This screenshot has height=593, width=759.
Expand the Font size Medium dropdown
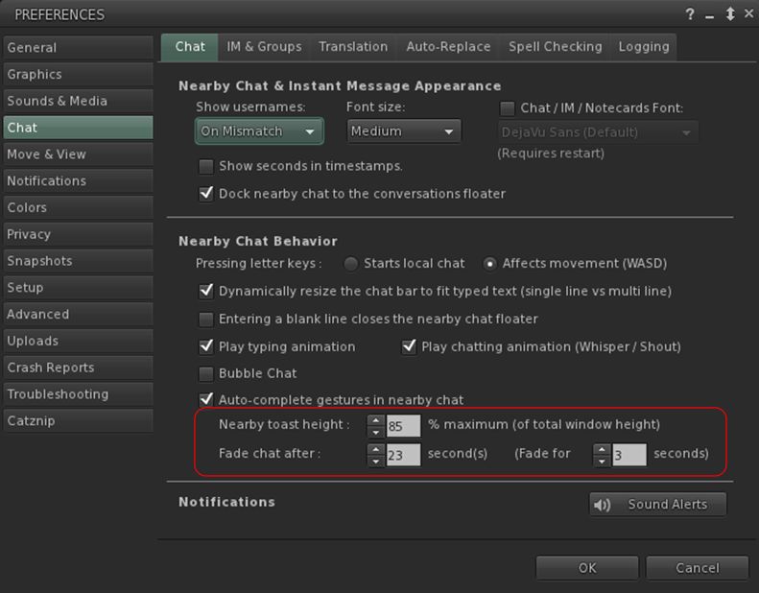pos(403,131)
